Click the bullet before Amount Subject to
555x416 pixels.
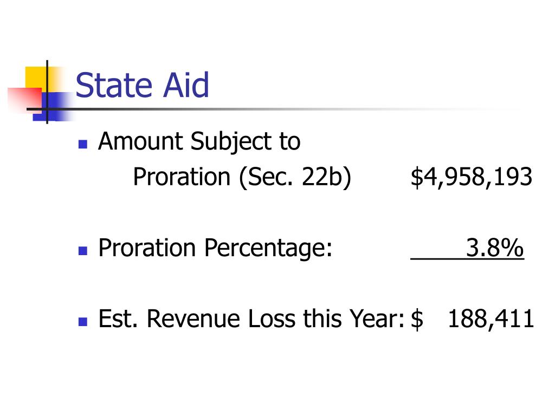pyautogui.click(x=83, y=144)
